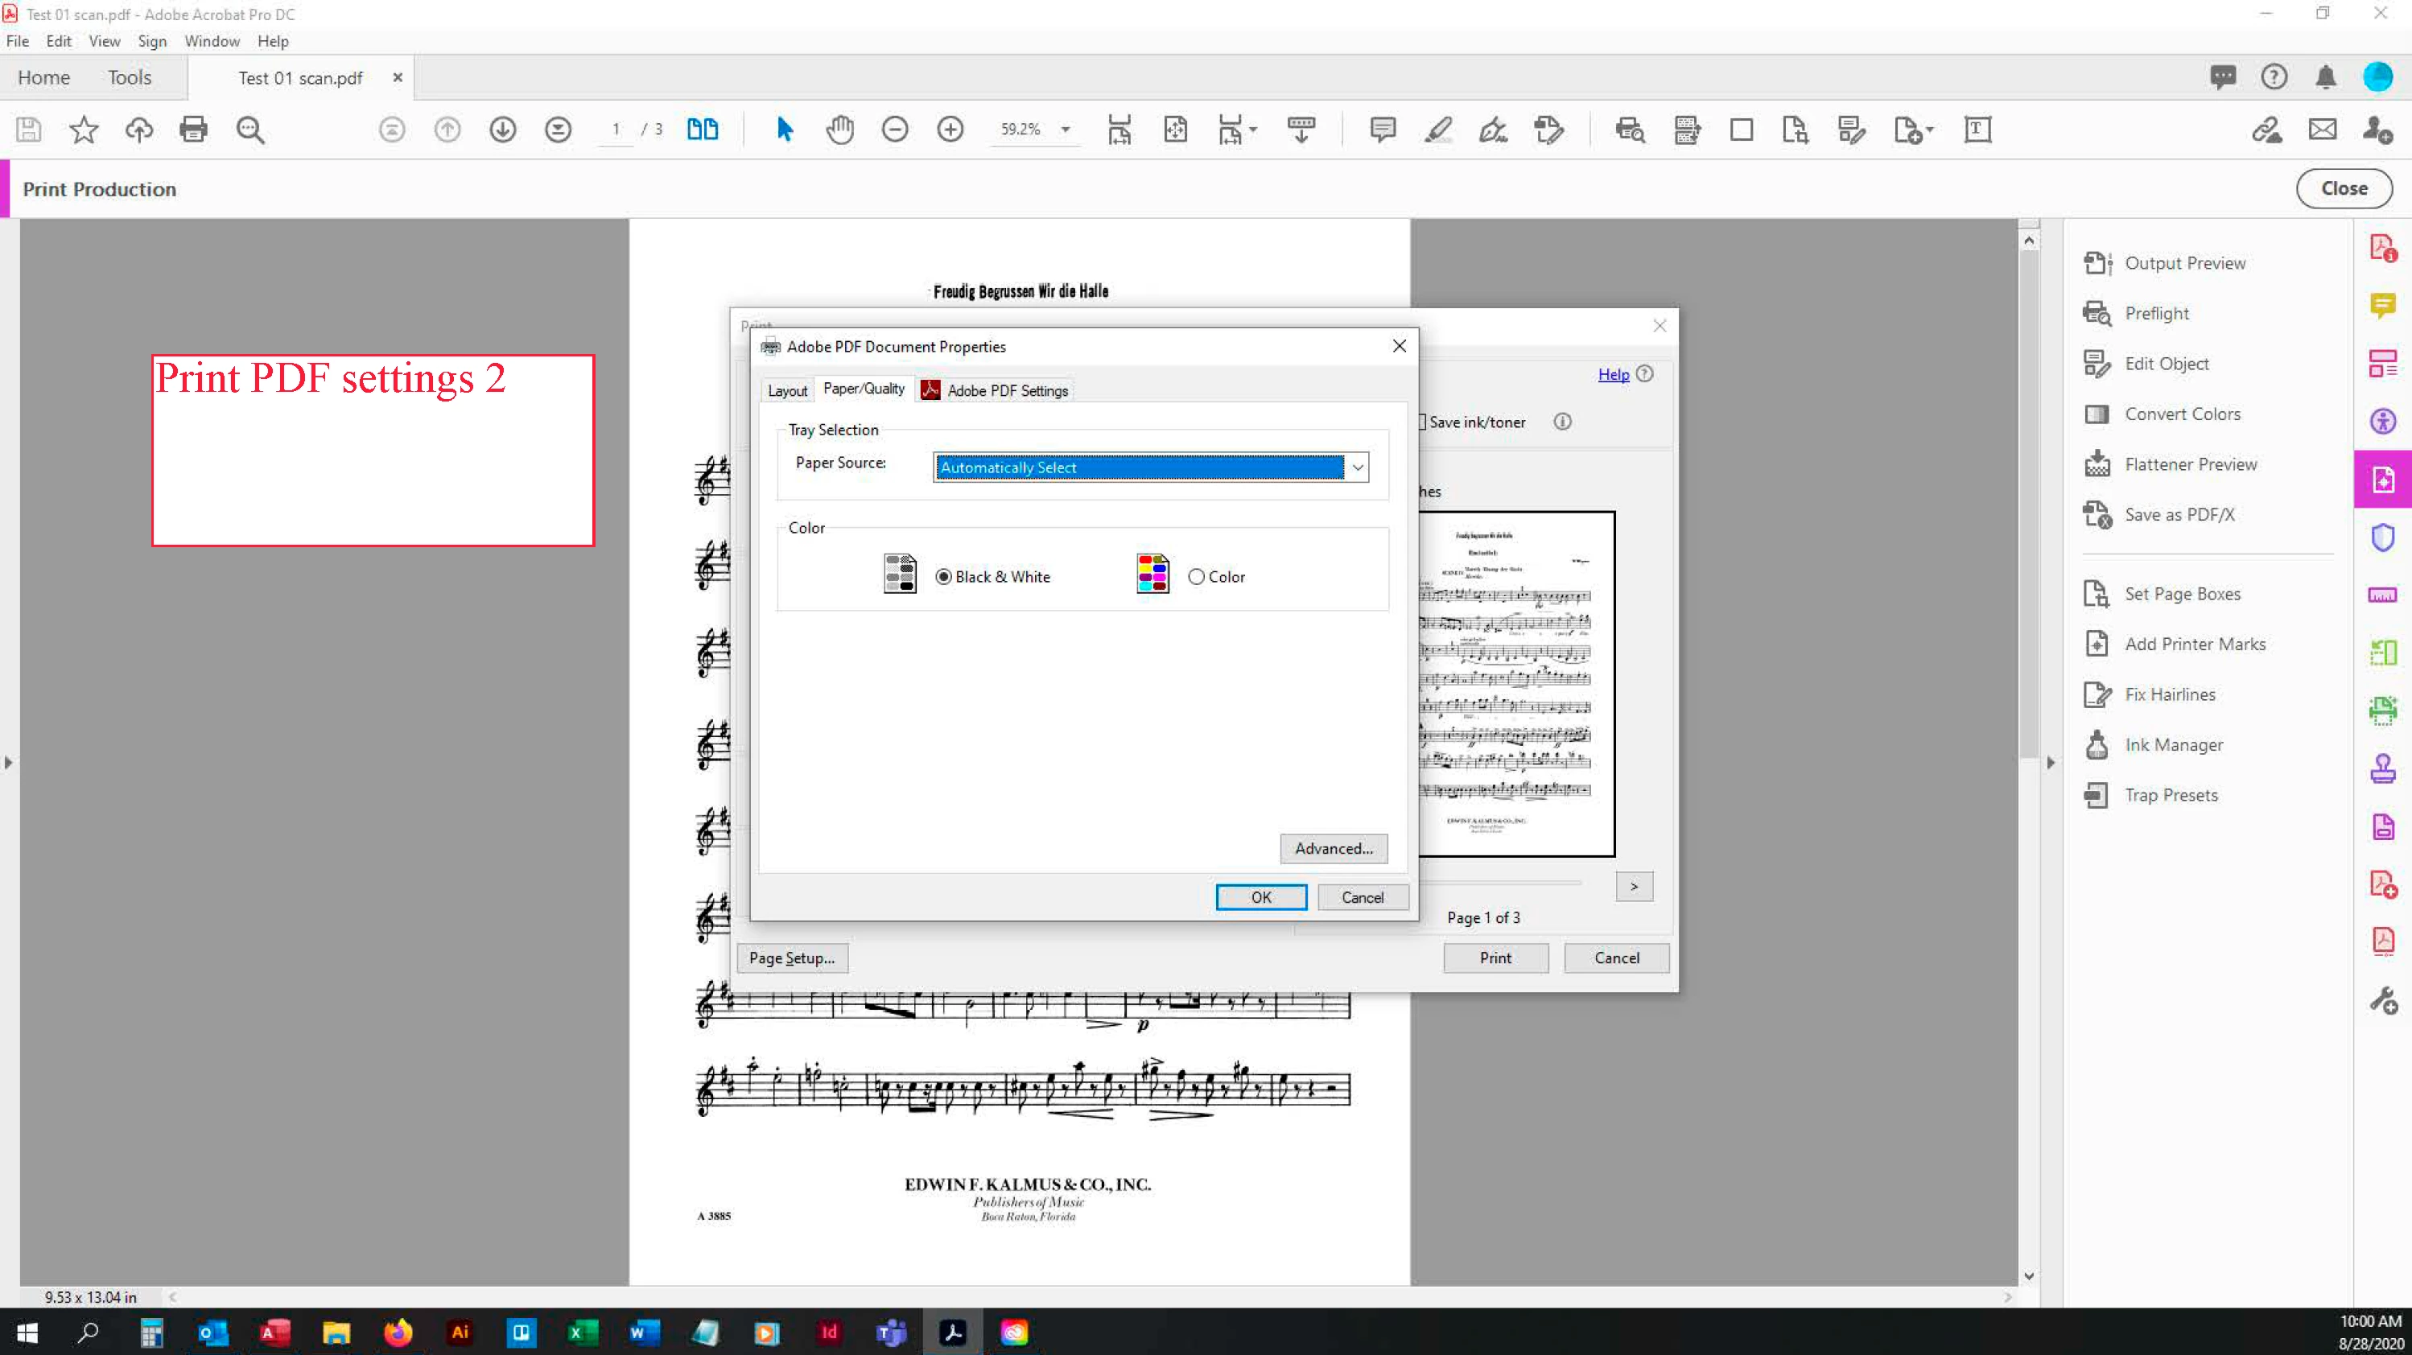Open the Ink Manager tool
Viewport: 2412px width, 1355px height.
[2172, 744]
